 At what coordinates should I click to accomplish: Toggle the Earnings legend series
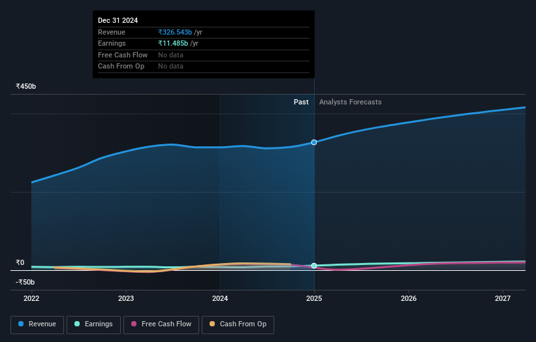click(x=93, y=324)
